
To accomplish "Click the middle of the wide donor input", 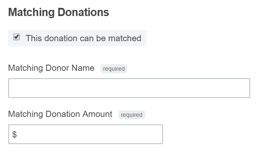I will (x=129, y=88).
